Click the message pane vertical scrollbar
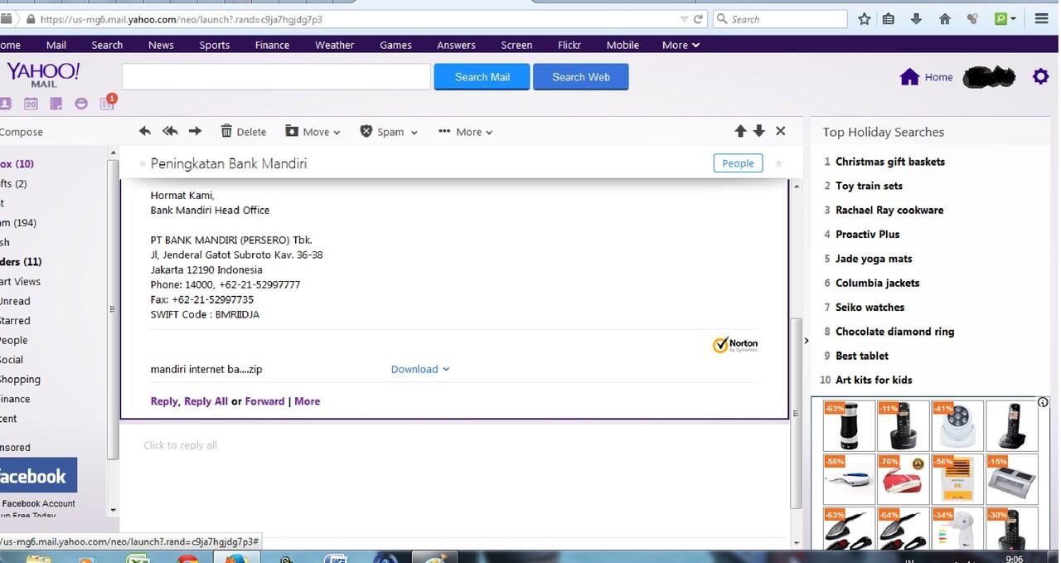This screenshot has width=1061, height=563. tap(797, 413)
